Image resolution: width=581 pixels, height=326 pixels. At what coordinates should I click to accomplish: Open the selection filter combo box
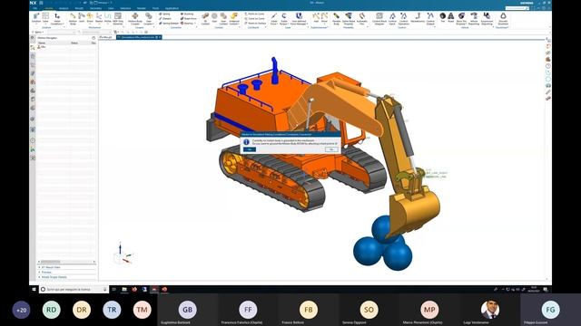(62, 33)
